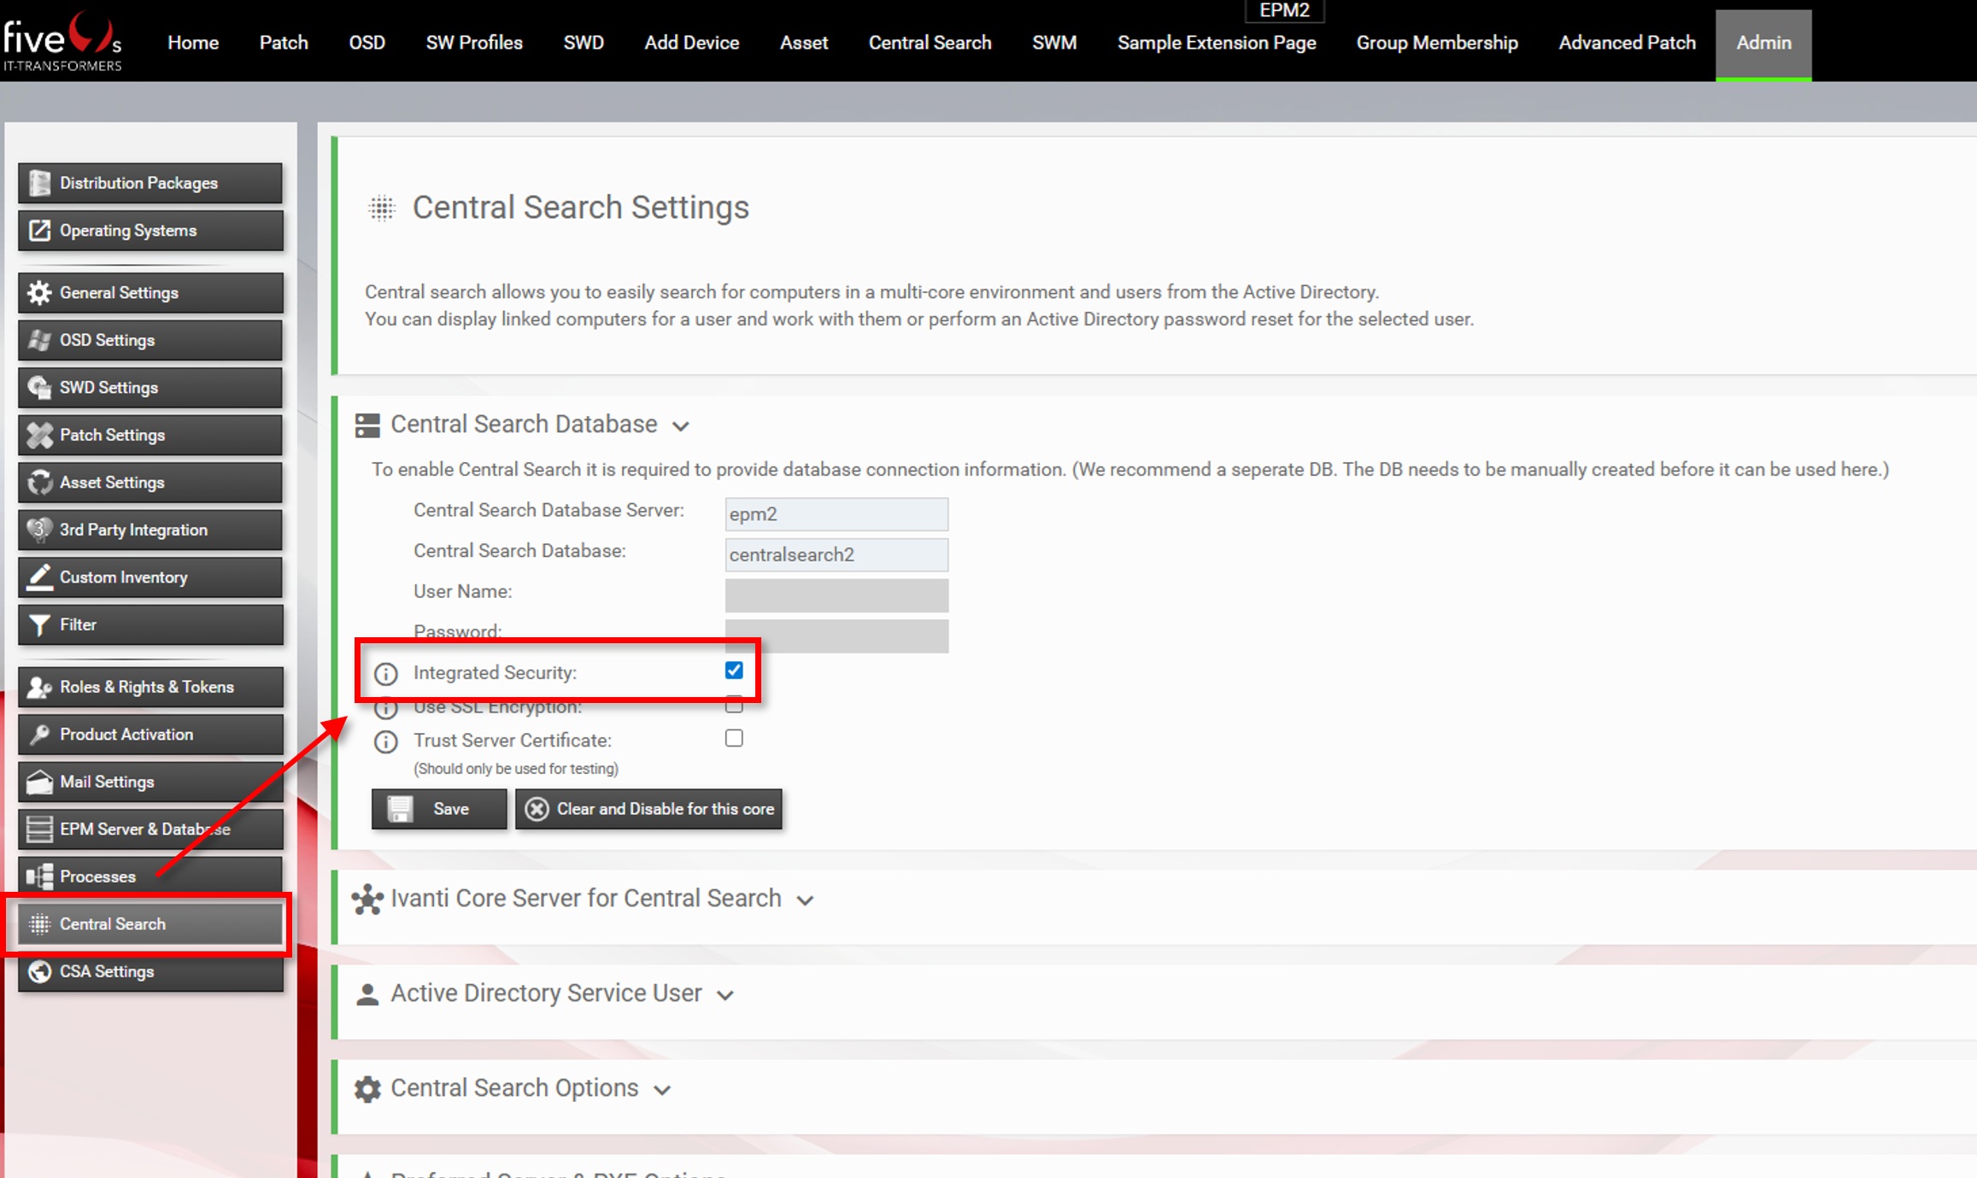Open the SWD menu item
The image size is (1977, 1178).
(584, 43)
